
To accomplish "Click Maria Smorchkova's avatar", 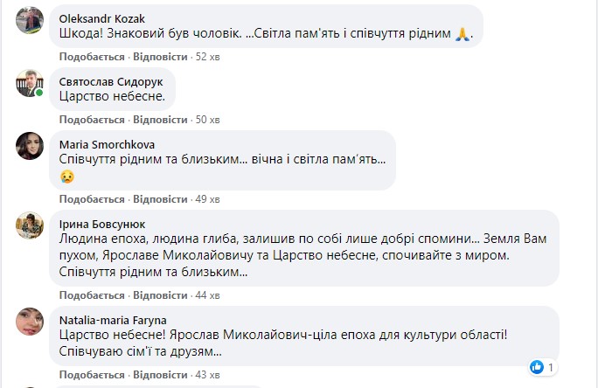I will (x=30, y=146).
